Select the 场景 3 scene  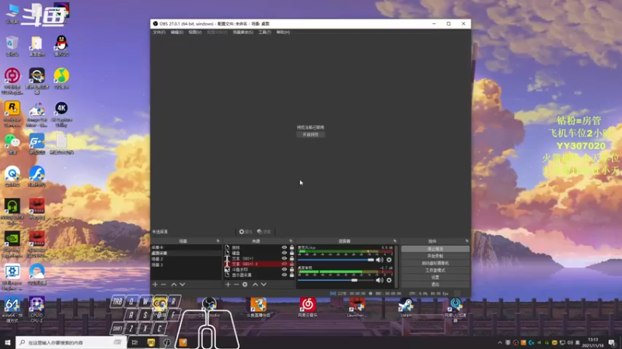186,264
